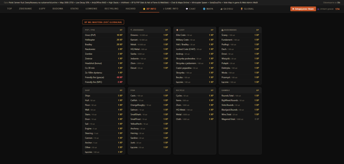
Task: Click the globe icon beside MAPA
Action: [204, 9]
